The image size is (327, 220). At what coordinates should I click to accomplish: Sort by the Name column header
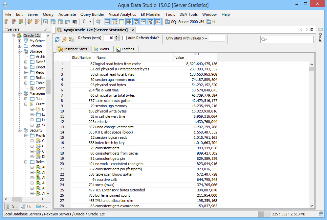[134, 58]
